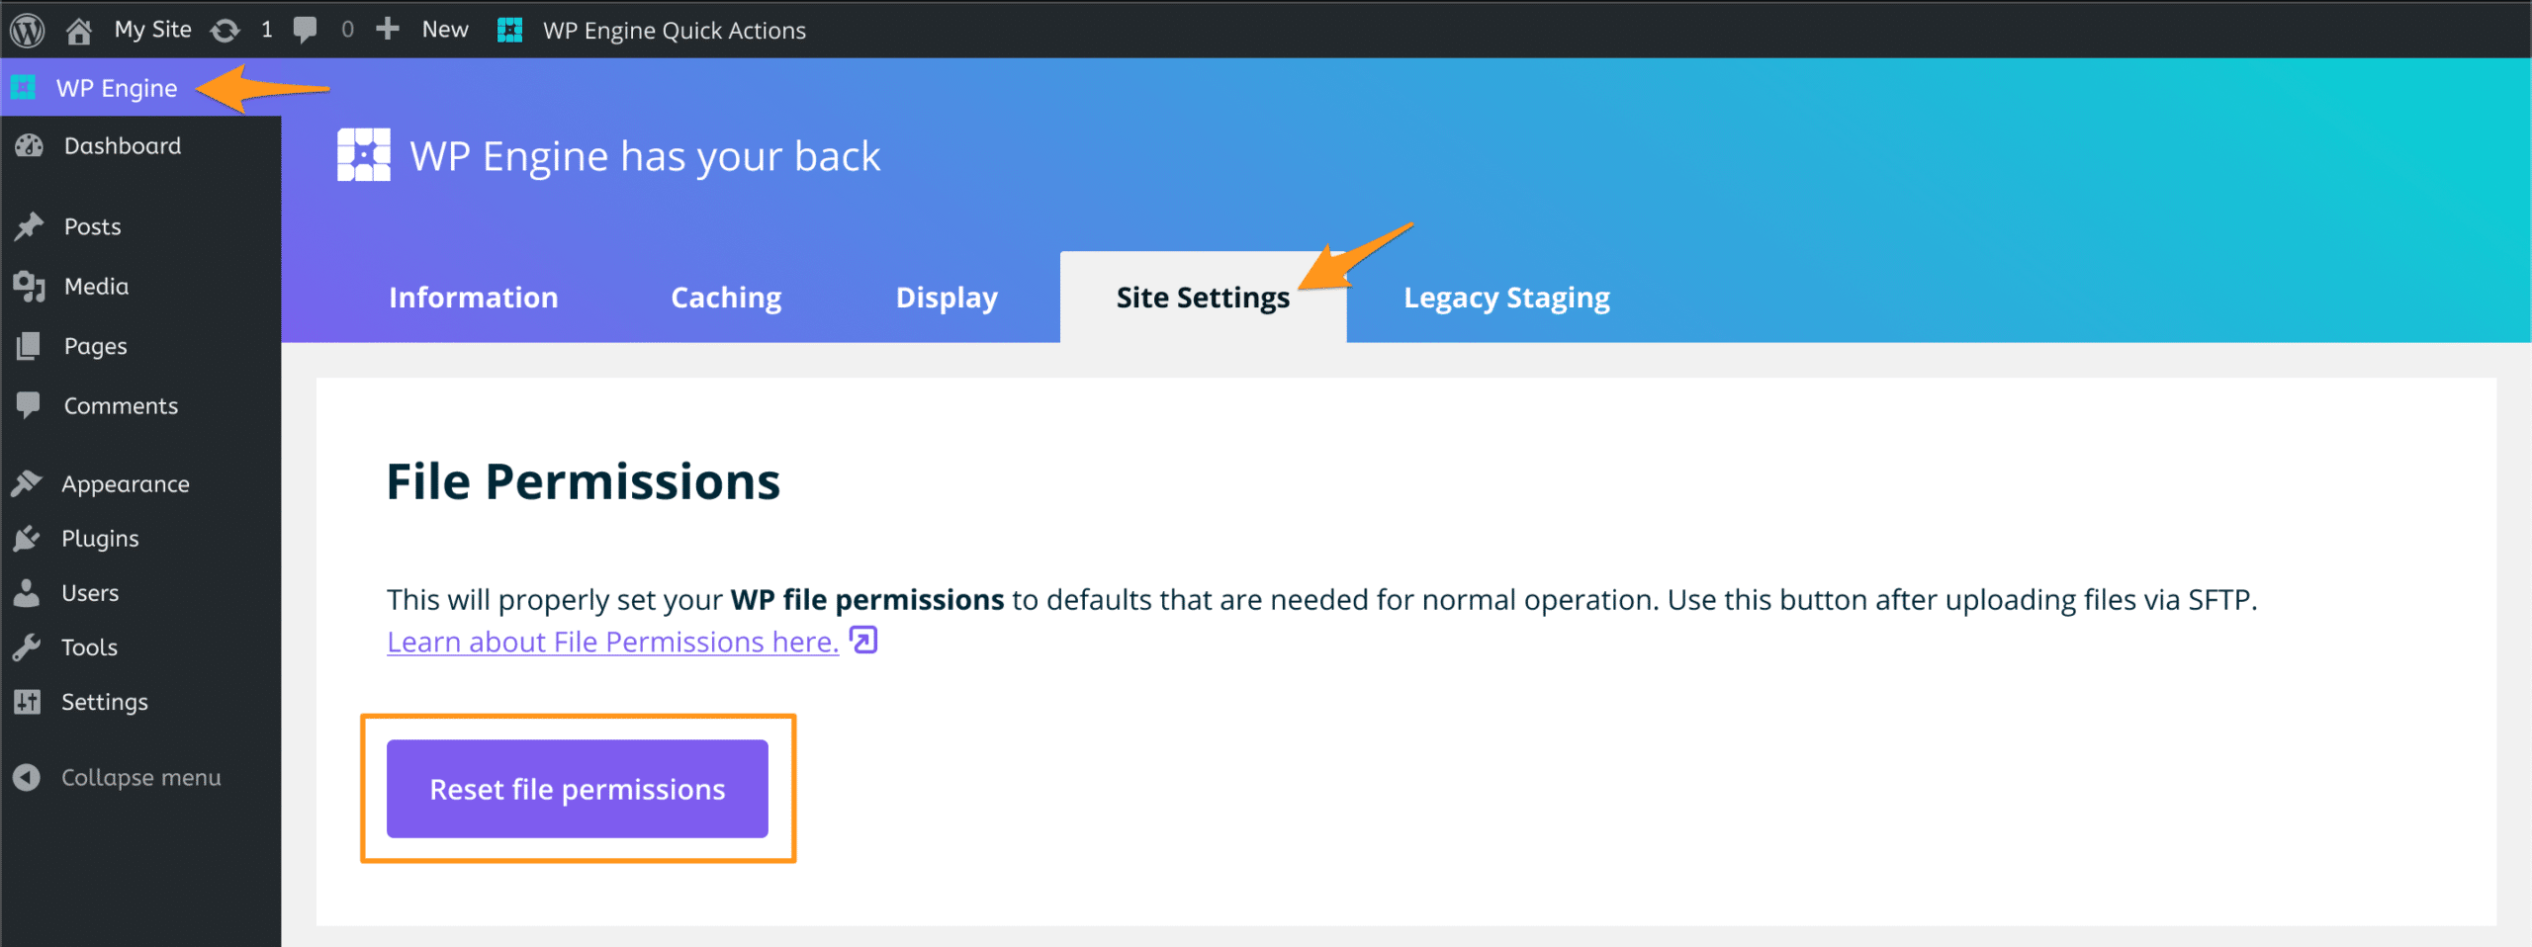Go to the Users menu
Viewport: 2532px width, 947px height.
(x=90, y=593)
